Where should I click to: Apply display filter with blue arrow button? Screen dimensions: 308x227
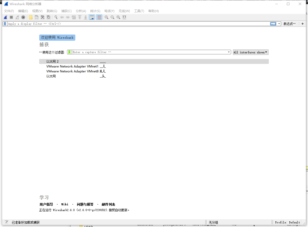click(273, 24)
